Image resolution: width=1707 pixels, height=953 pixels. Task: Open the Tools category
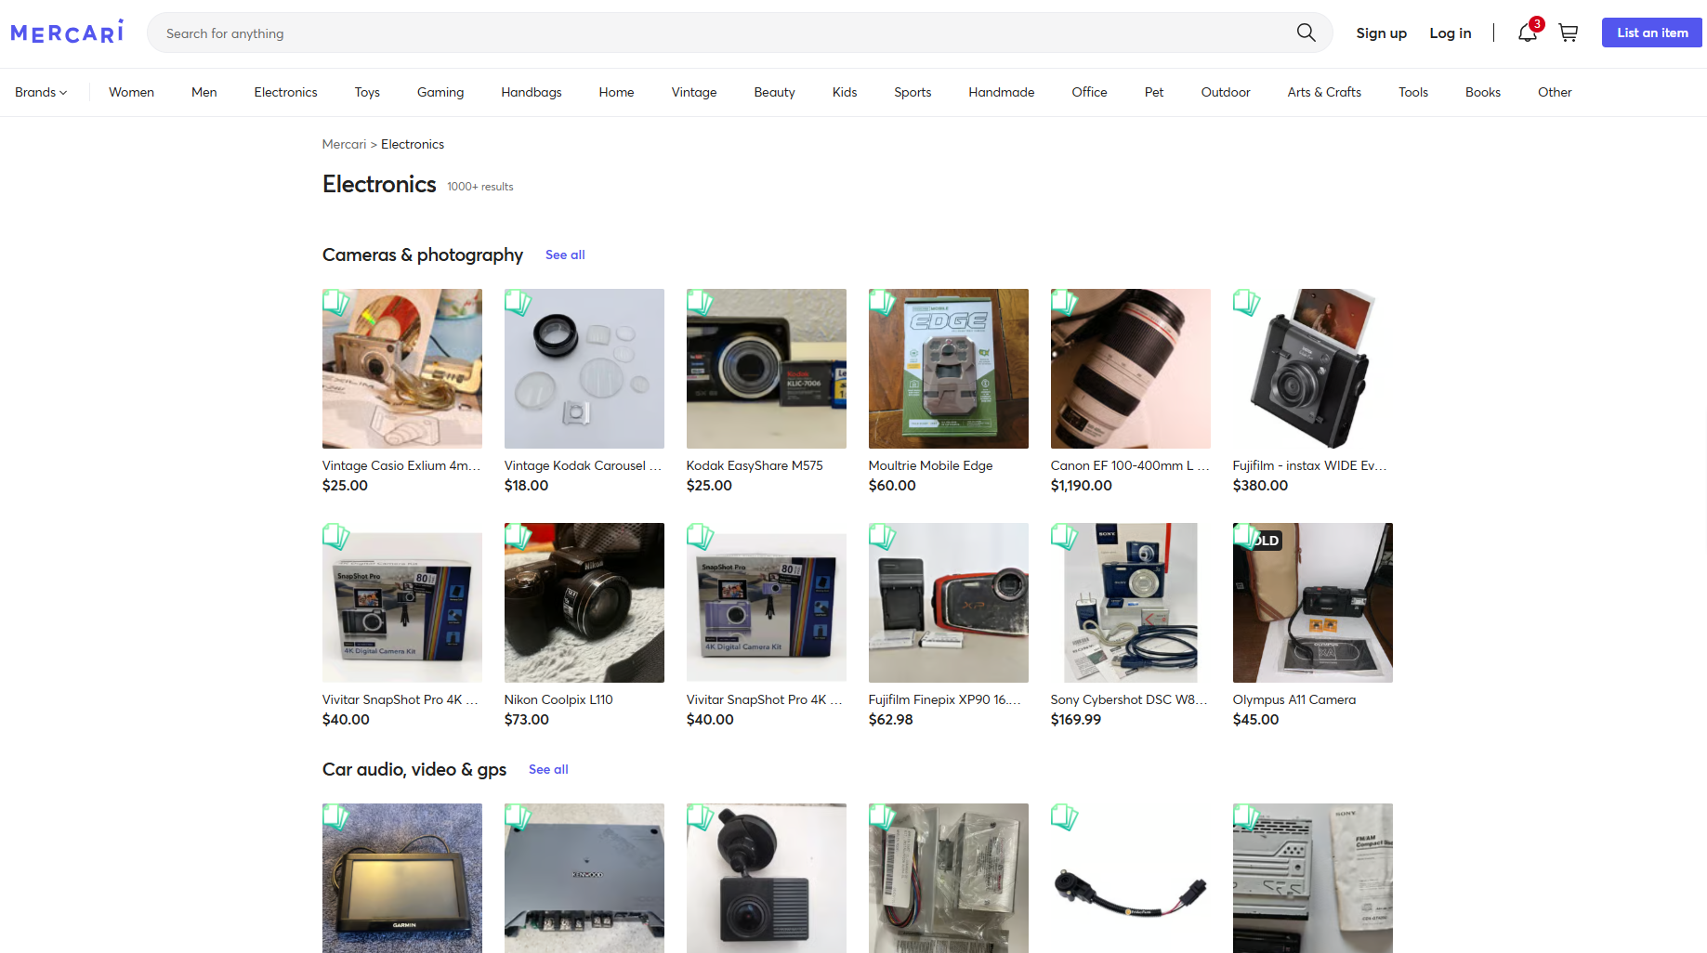pyautogui.click(x=1413, y=92)
